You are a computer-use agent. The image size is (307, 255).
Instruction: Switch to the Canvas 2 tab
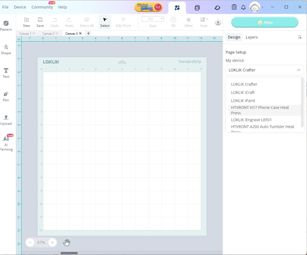(48, 33)
